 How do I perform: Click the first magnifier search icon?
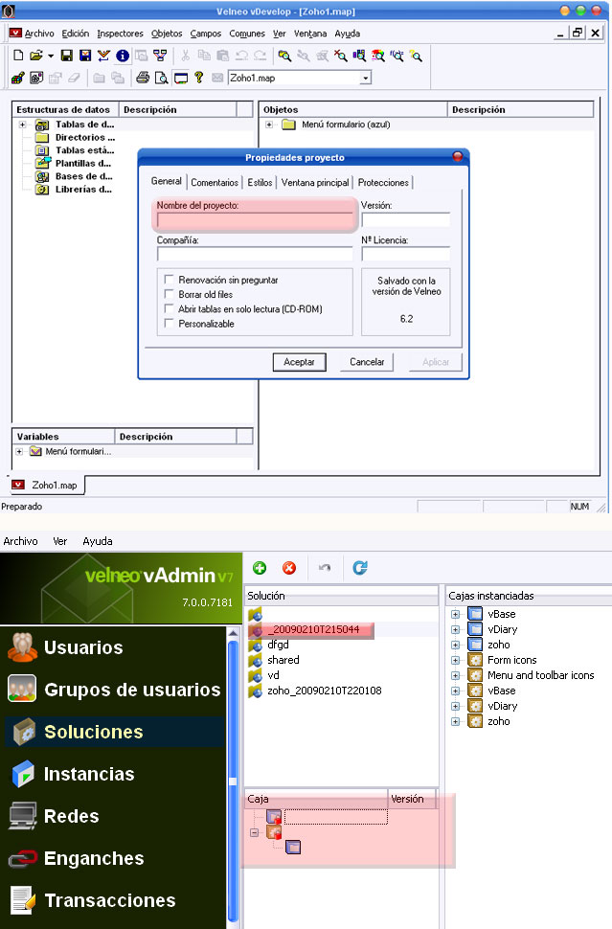(x=285, y=56)
